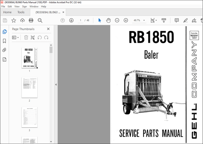203x144 pixels.
Task: Open the View menu
Action: tap(17, 6)
